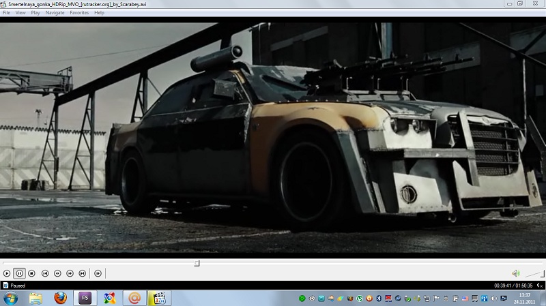Launch Firefox from the taskbar
Image resolution: width=546 pixels, height=306 pixels.
(60, 299)
